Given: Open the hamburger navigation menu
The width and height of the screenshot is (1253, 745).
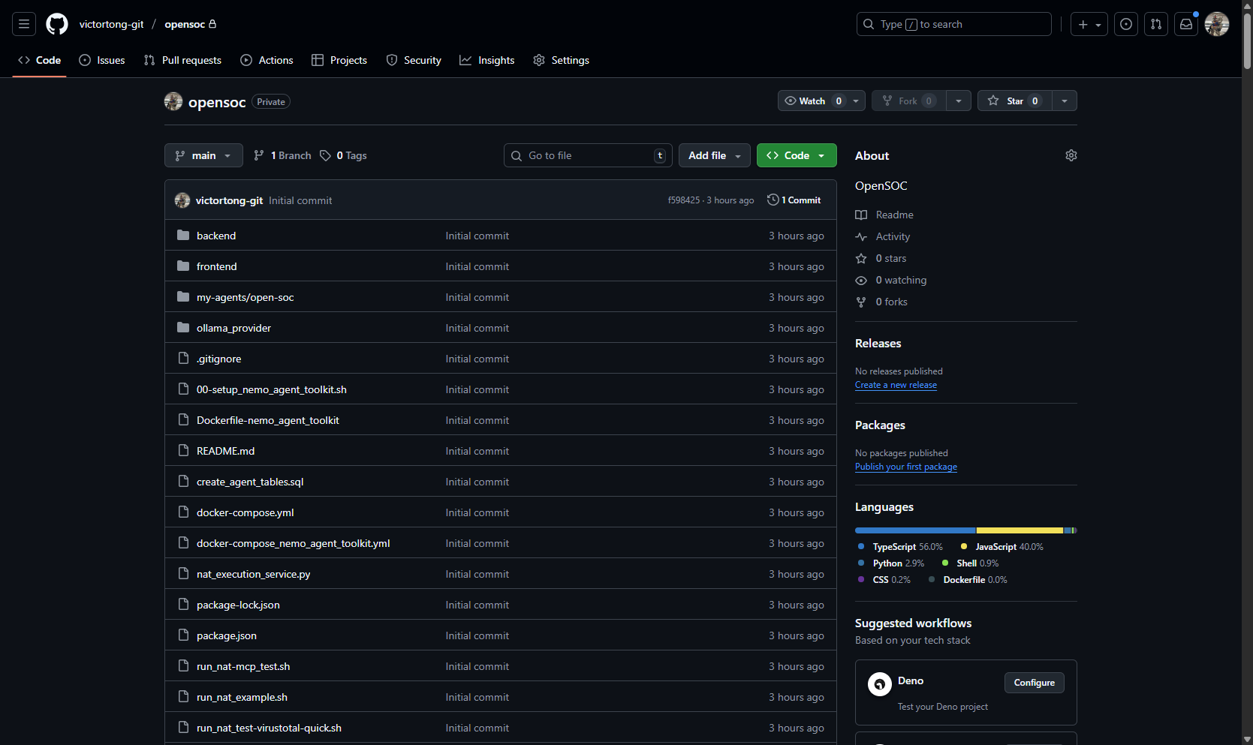Looking at the screenshot, I should point(24,24).
